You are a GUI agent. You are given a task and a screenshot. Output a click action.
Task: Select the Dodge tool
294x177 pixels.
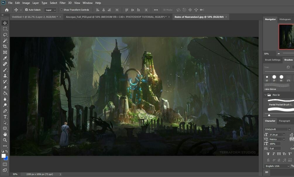click(5, 105)
